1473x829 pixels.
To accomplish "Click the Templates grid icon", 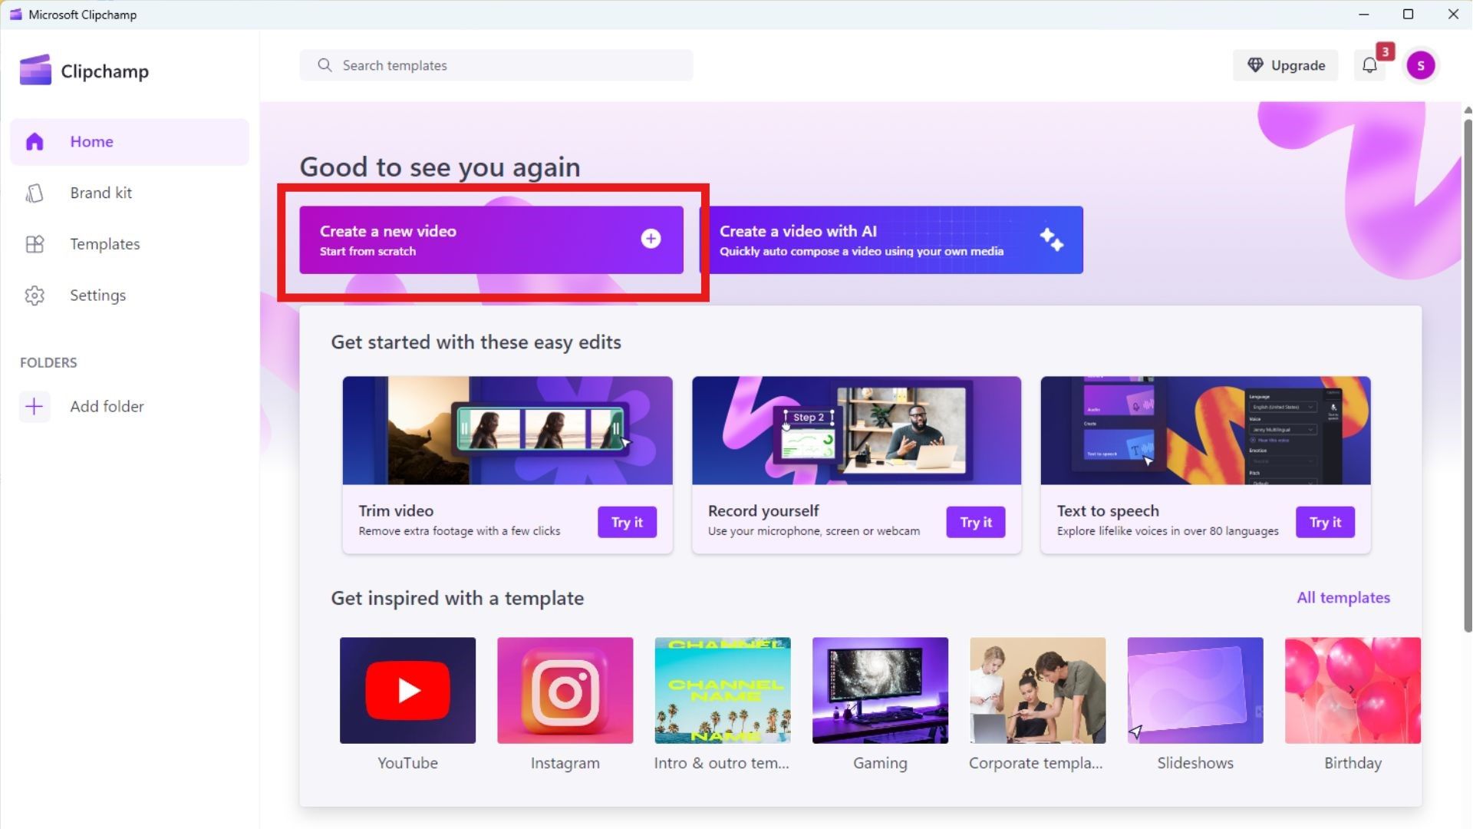I will tap(35, 244).
